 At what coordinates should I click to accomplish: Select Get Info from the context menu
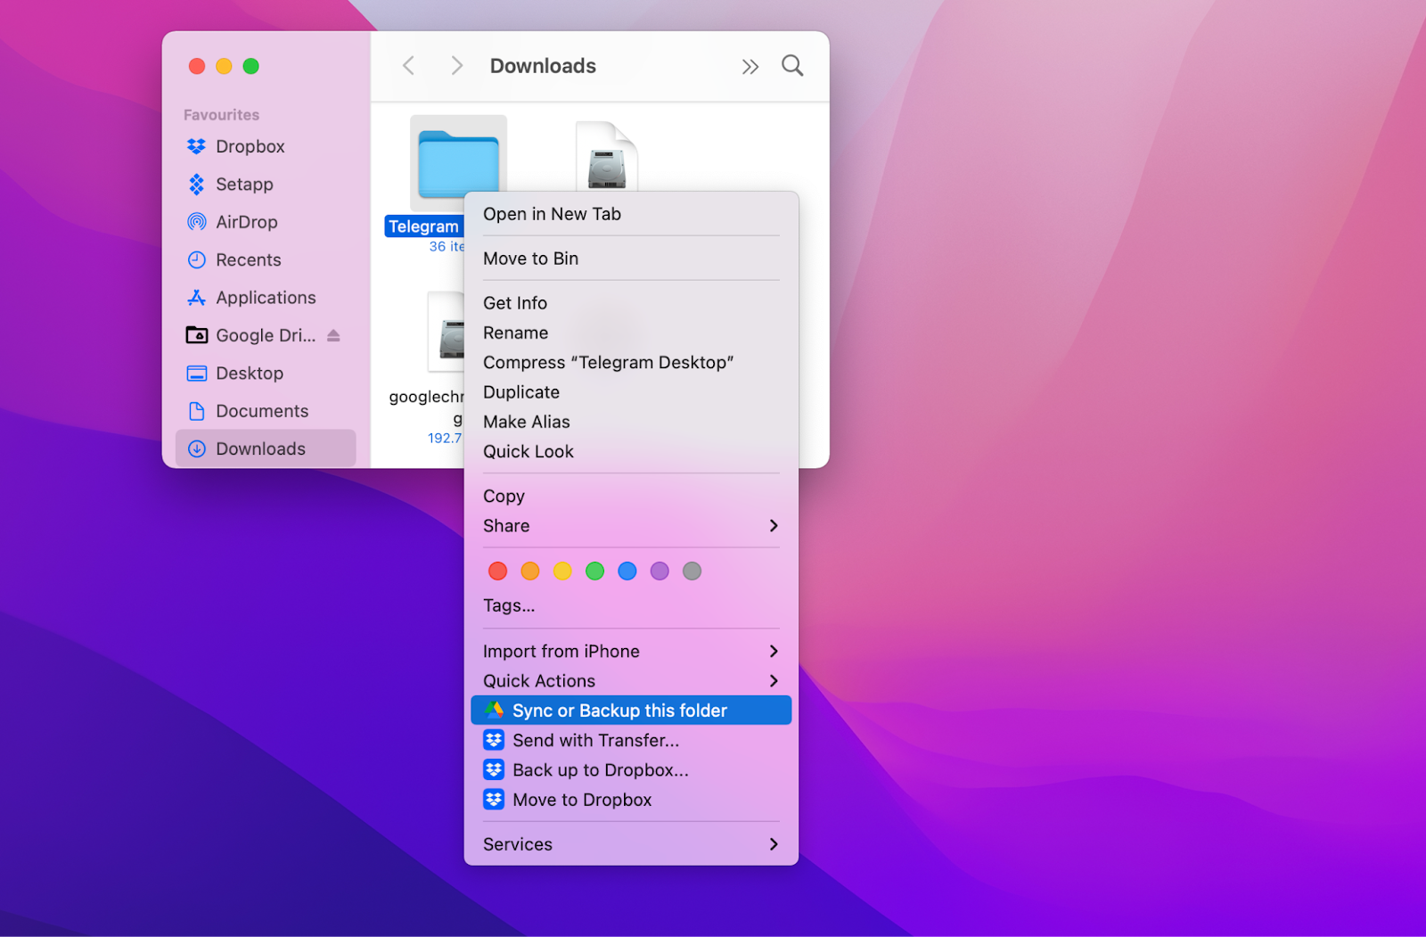pos(515,303)
